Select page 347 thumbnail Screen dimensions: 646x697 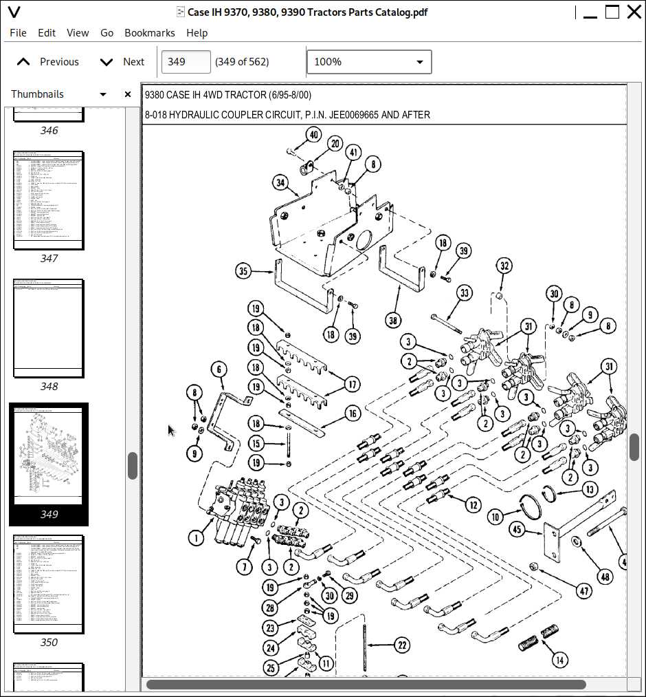49,207
